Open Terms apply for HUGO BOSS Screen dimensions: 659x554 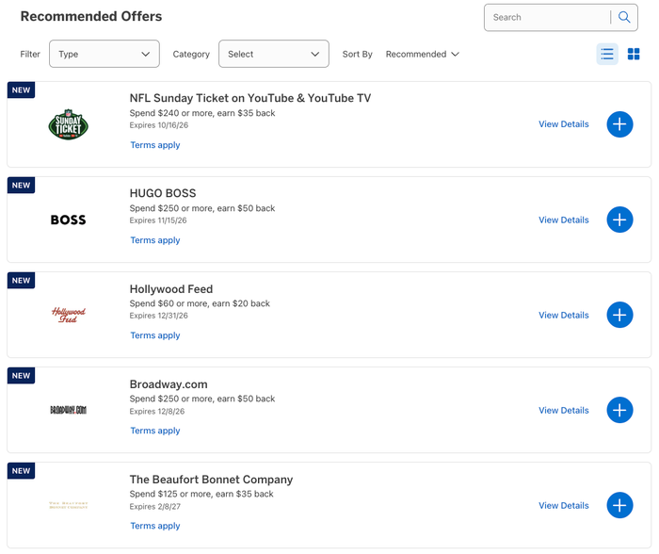tap(155, 240)
